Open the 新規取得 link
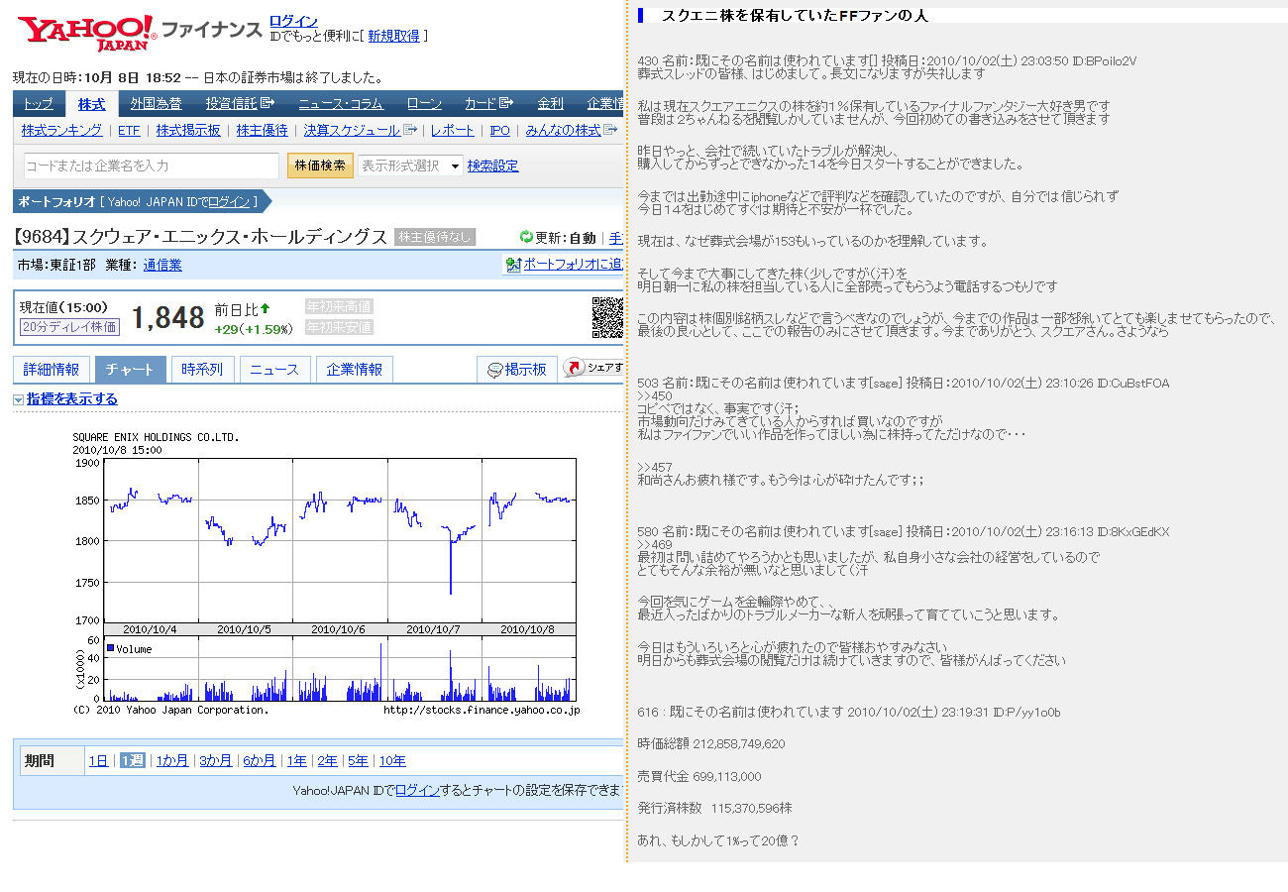 pos(393,36)
